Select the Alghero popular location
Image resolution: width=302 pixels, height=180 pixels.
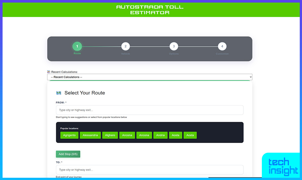(x=110, y=135)
